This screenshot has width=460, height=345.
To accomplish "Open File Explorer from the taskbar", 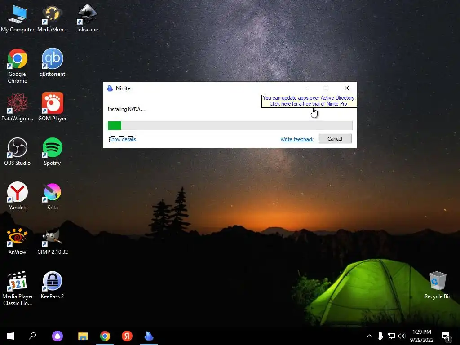I will point(83,336).
